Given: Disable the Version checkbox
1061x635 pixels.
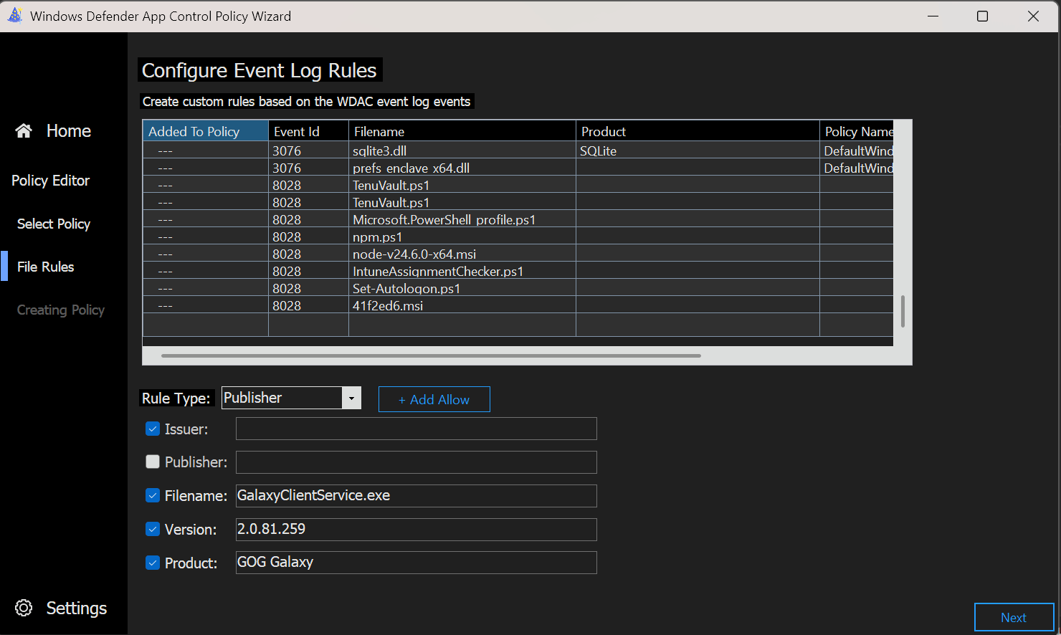Looking at the screenshot, I should 153,529.
